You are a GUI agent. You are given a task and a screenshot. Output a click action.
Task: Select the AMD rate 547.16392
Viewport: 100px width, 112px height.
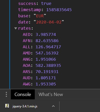coord(47,53)
